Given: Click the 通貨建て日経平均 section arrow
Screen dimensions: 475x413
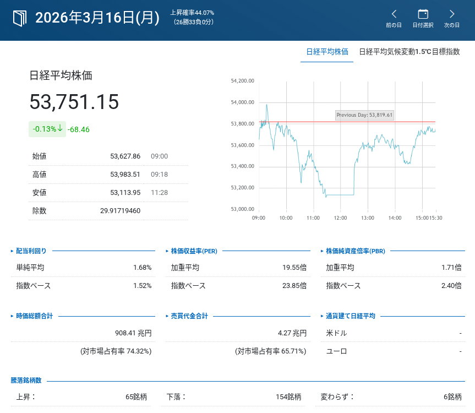Looking at the screenshot, I should [x=322, y=316].
